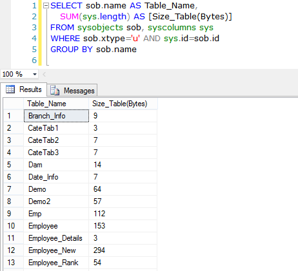Select the size value 14 for Dam
This screenshot has height=271, width=298.
click(x=123, y=165)
